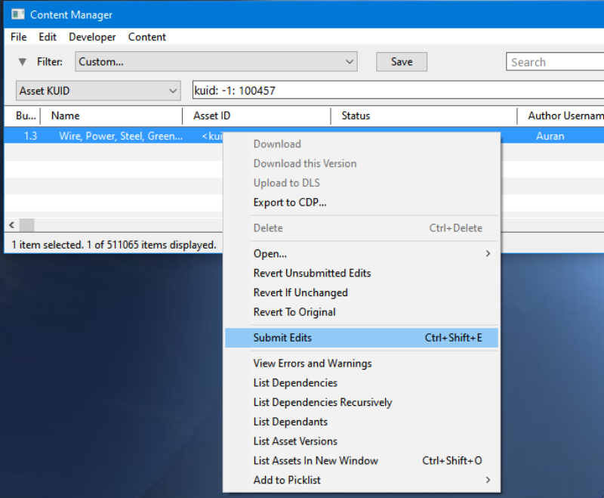This screenshot has width=604, height=498.
Task: Sort by the Bu... column header
Action: point(26,116)
